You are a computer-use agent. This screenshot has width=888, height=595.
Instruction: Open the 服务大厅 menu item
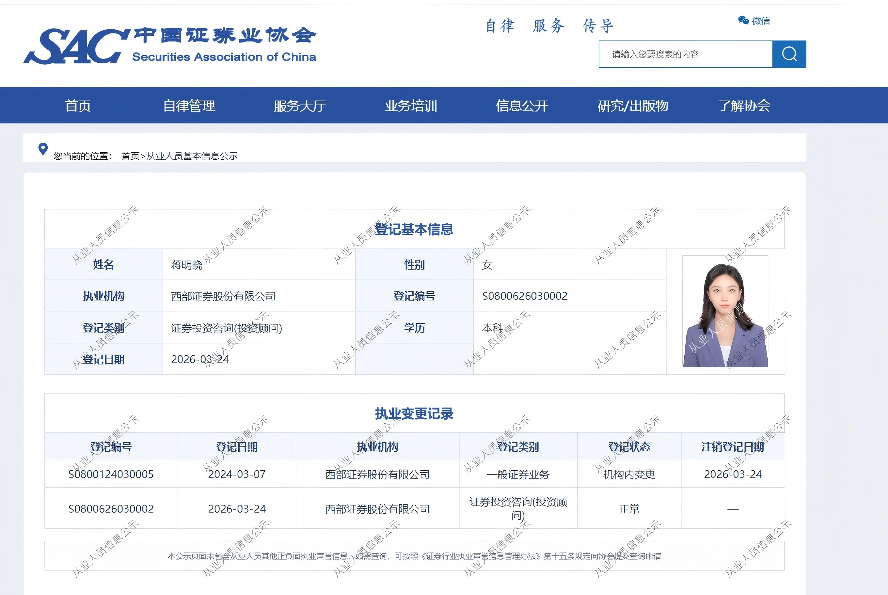point(300,105)
